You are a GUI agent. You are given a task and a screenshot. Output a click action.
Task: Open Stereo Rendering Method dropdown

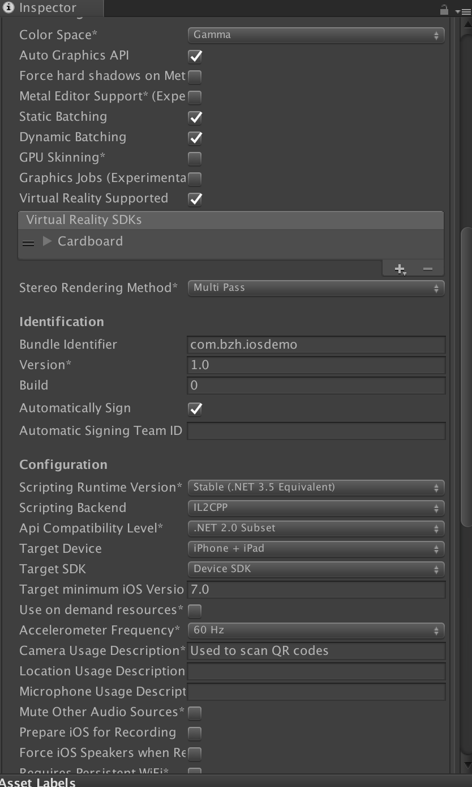point(316,288)
